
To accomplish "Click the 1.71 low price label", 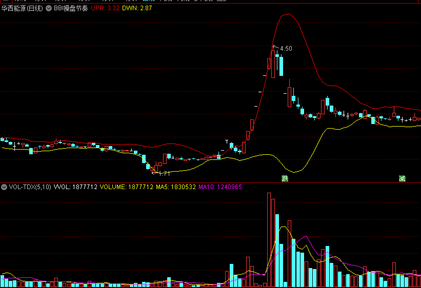I will 164,174.
